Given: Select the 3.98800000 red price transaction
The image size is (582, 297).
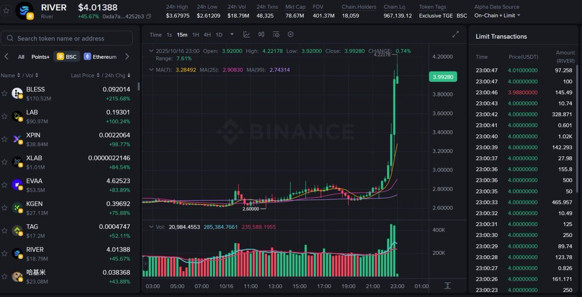Looking at the screenshot, I should tap(524, 92).
